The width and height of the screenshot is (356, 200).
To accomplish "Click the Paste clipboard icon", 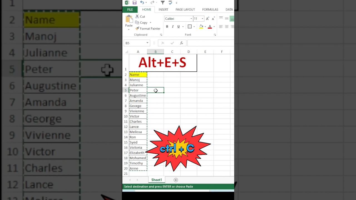I will click(x=129, y=19).
